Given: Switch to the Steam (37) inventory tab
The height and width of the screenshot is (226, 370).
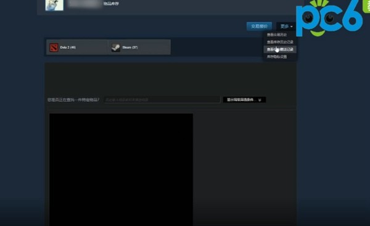Looking at the screenshot, I should pos(139,47).
